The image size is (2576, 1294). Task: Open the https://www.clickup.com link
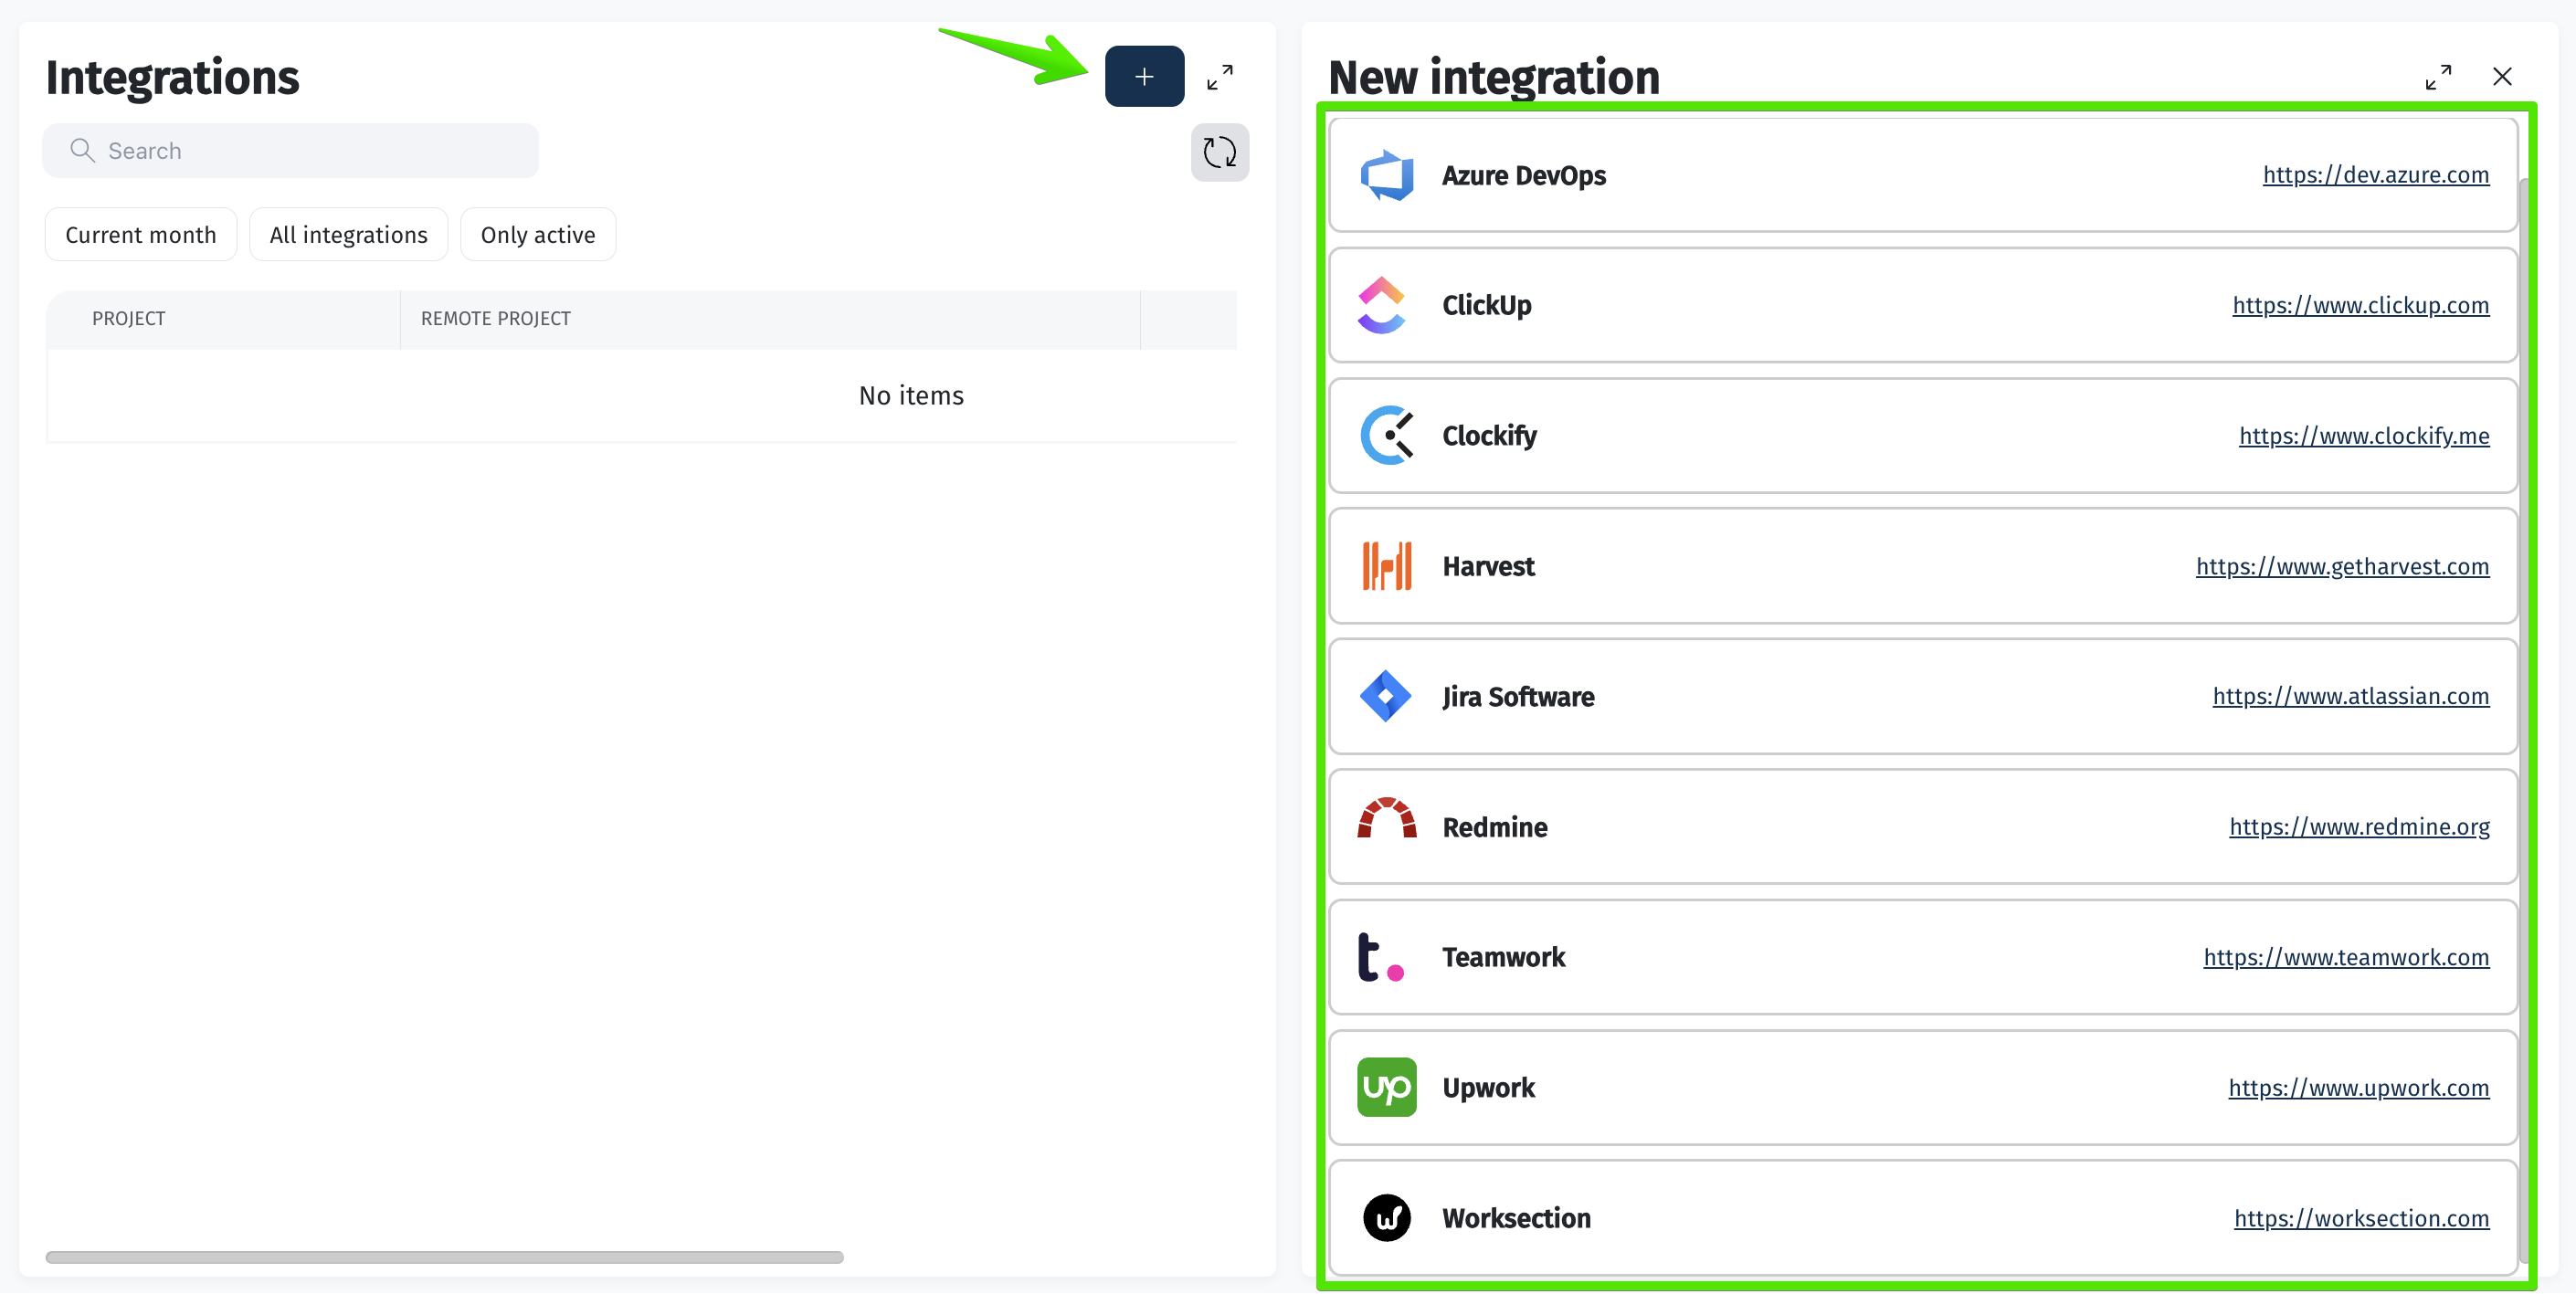click(x=2360, y=305)
